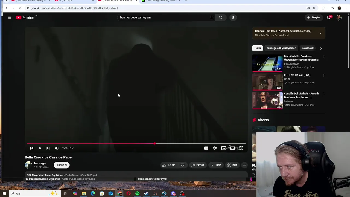The image size is (350, 197).
Task: Open Canción Del Mariachi video thumbnail
Action: point(267,100)
